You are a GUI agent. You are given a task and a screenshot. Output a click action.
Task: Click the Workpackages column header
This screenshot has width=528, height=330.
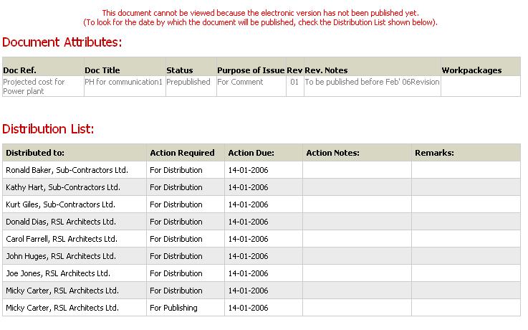[x=471, y=70]
